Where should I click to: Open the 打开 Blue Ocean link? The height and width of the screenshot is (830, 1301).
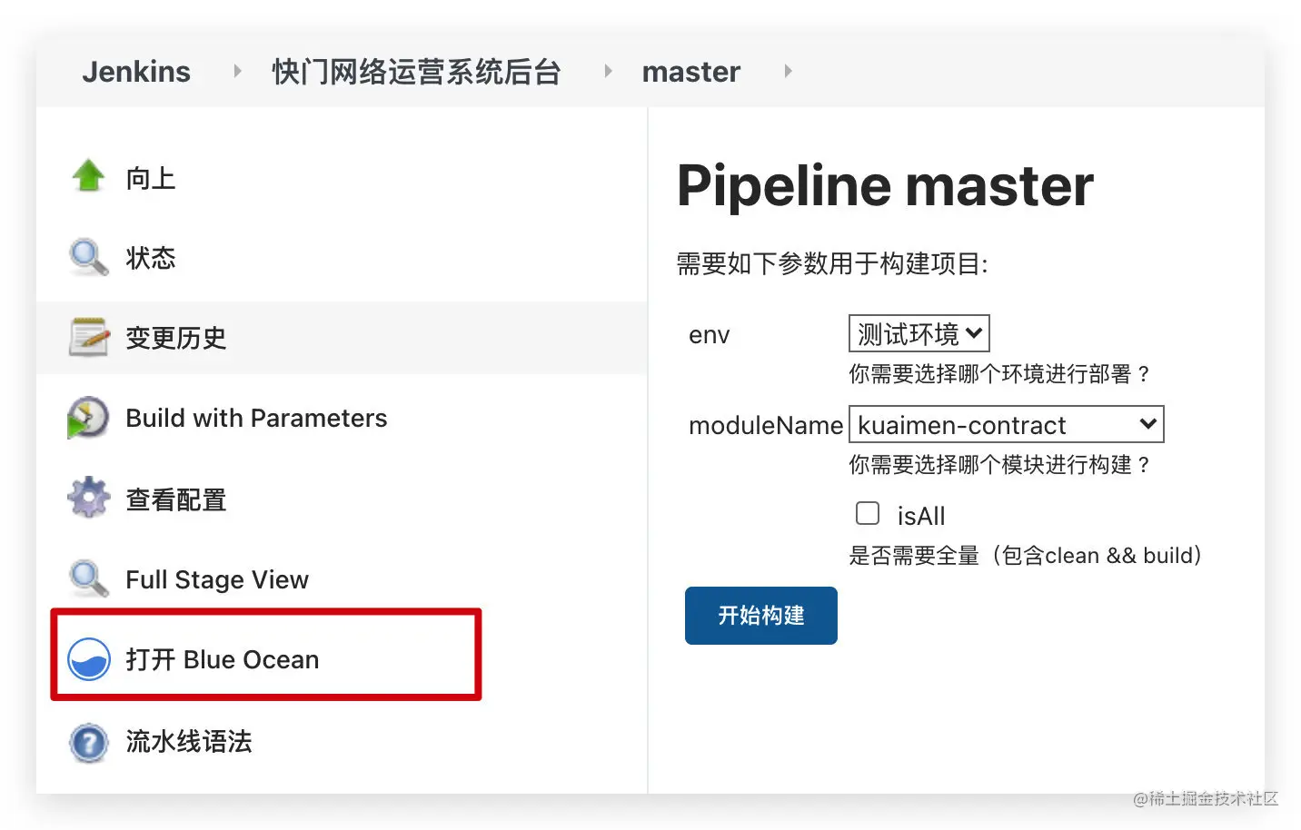223,659
